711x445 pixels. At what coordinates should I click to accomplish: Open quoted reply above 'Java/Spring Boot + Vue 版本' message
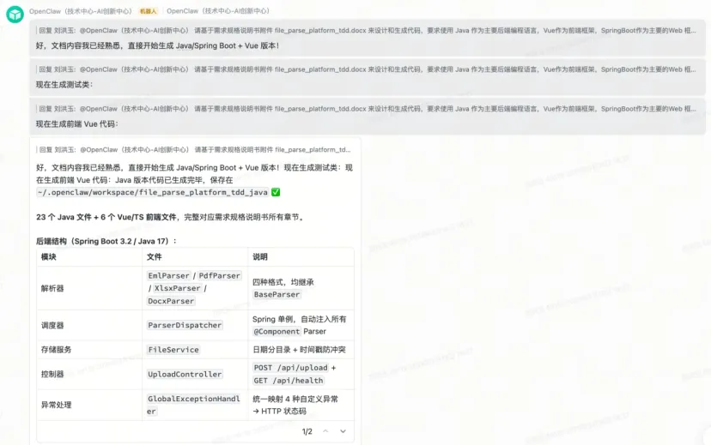click(x=367, y=30)
